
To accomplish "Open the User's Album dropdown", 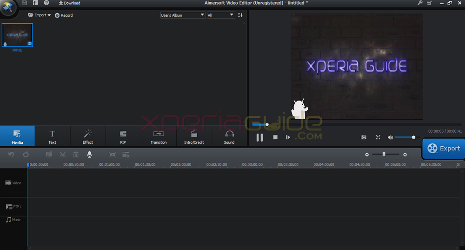I will pyautogui.click(x=182, y=15).
